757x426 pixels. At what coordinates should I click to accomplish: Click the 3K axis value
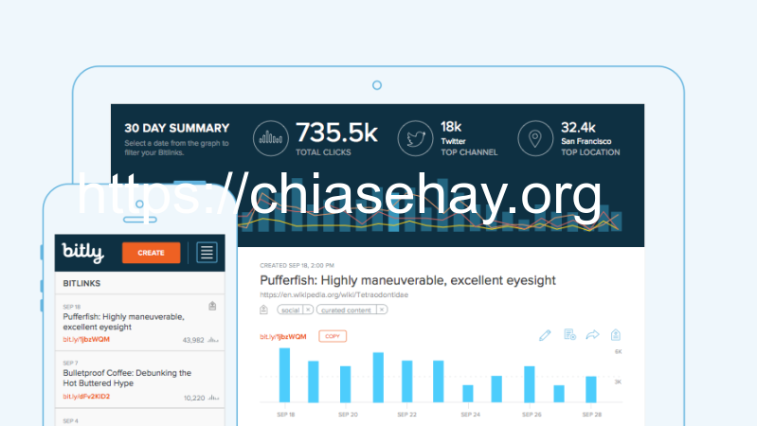pyautogui.click(x=618, y=382)
